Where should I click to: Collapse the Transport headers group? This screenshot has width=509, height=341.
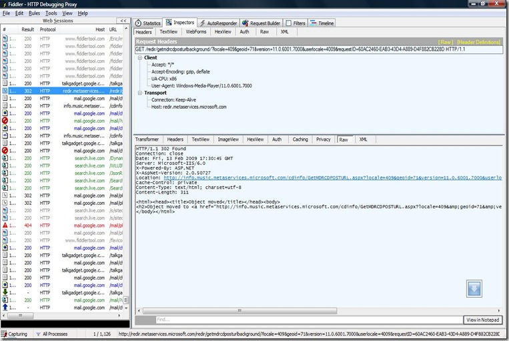coord(140,93)
